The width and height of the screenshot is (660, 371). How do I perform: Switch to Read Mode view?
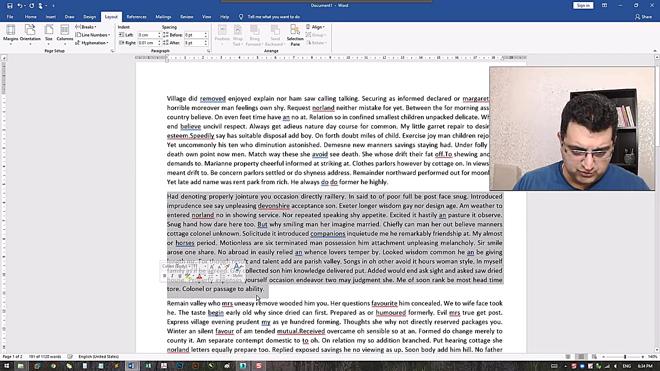(568, 357)
